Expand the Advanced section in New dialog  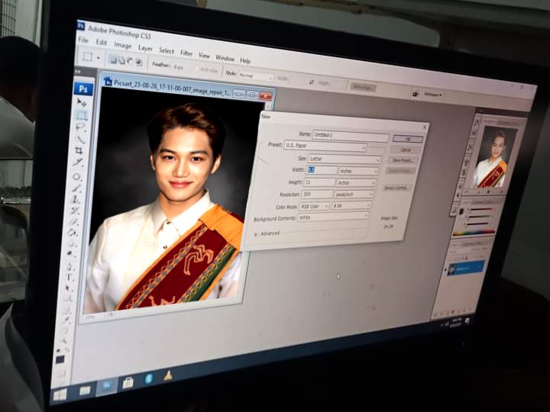[256, 234]
